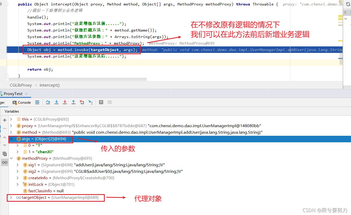The height and width of the screenshot is (215, 351).
Task: Remove watch using the minus icon
Action: coord(5,128)
